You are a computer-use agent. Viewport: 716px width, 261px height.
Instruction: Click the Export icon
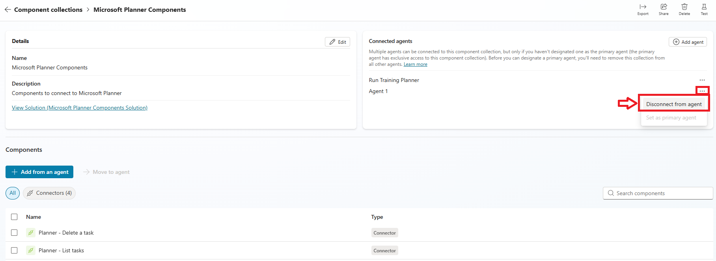pos(643,7)
